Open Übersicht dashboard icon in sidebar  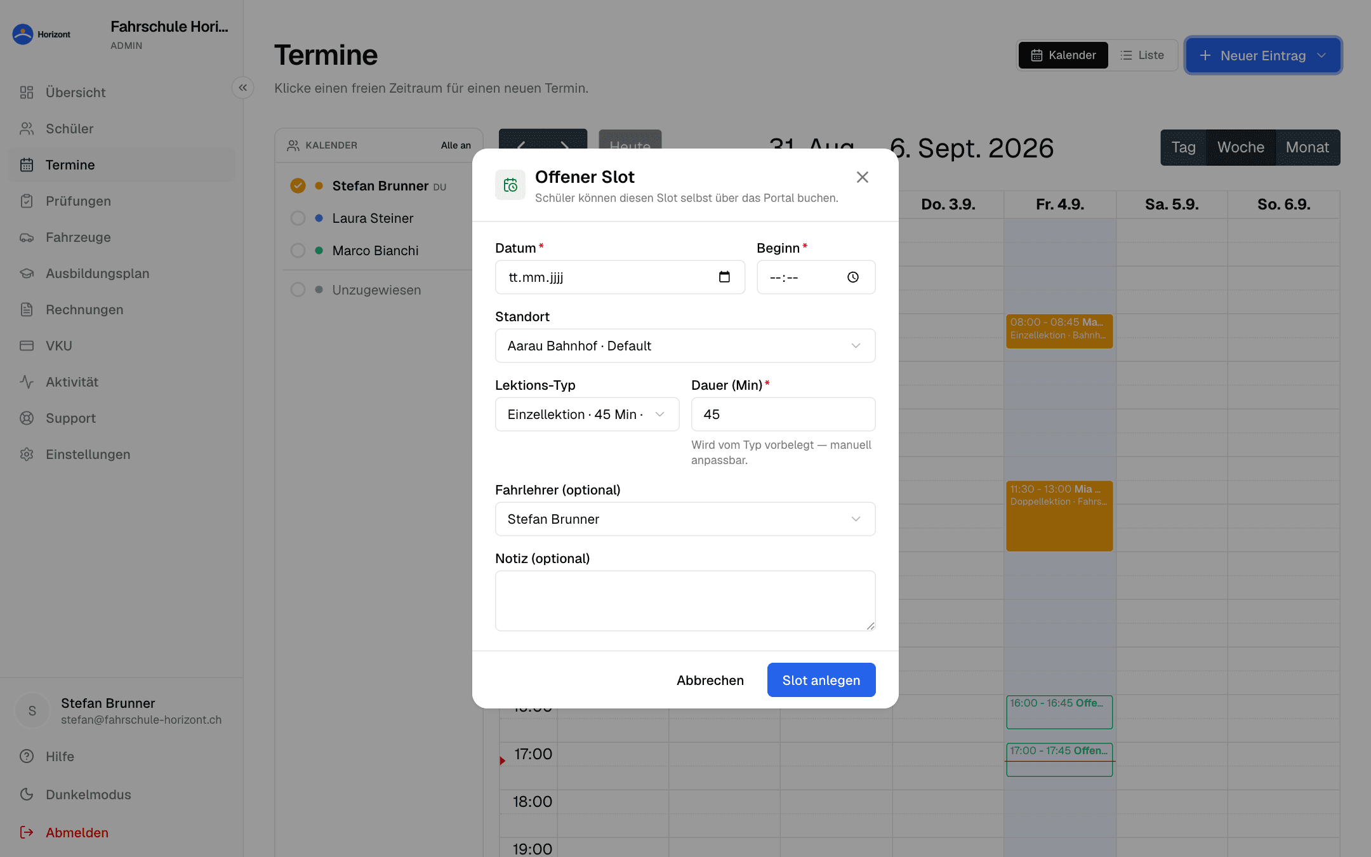click(27, 93)
